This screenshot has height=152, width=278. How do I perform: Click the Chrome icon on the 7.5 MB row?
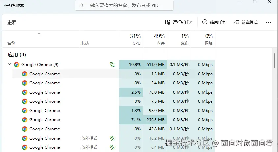pyautogui.click(x=25, y=101)
